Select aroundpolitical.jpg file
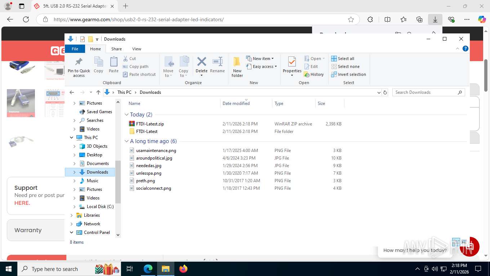Viewport: 490px width, 276px height. pyautogui.click(x=154, y=158)
